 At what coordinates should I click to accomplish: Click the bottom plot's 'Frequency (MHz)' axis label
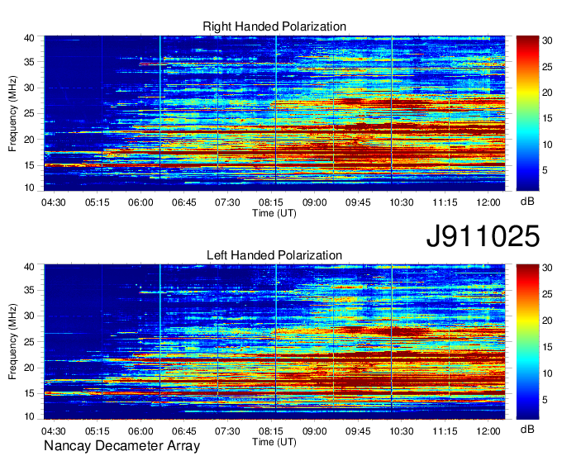click(12, 342)
